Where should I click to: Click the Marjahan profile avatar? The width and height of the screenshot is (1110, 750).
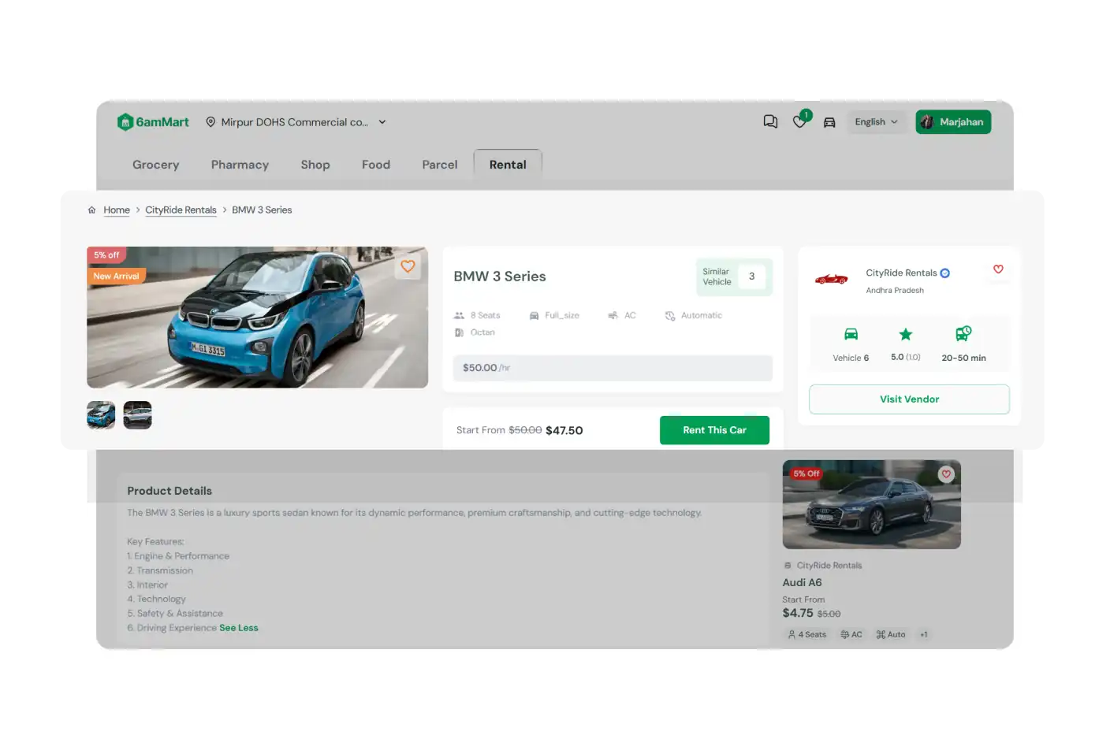[x=927, y=122]
